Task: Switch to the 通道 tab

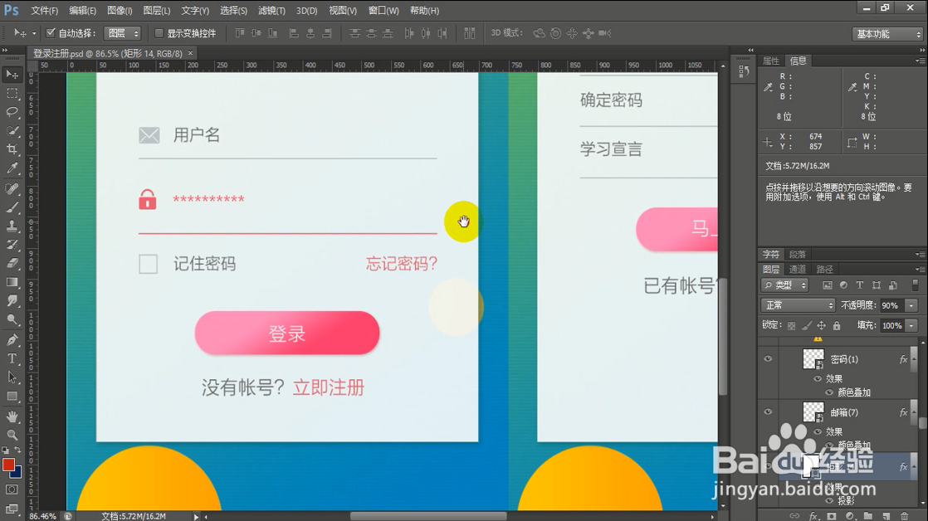Action: pos(797,270)
